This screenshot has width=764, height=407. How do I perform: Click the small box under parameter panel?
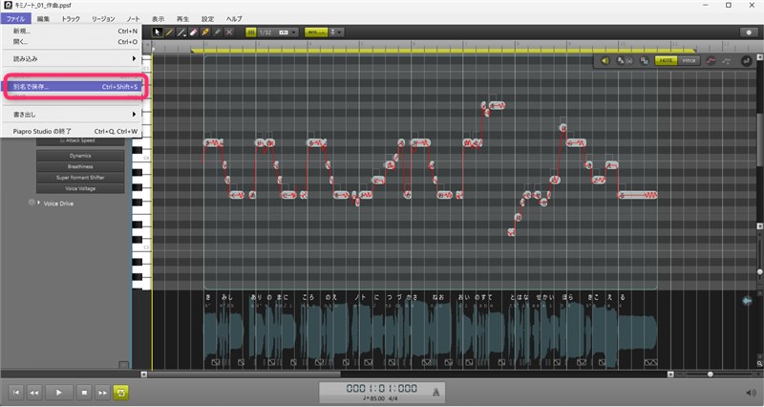tap(124, 365)
